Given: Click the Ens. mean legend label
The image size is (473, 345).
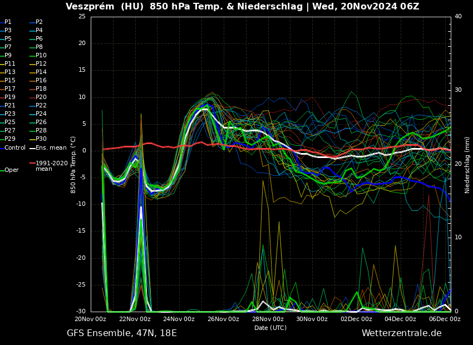Looking at the screenshot, I should 51,147.
